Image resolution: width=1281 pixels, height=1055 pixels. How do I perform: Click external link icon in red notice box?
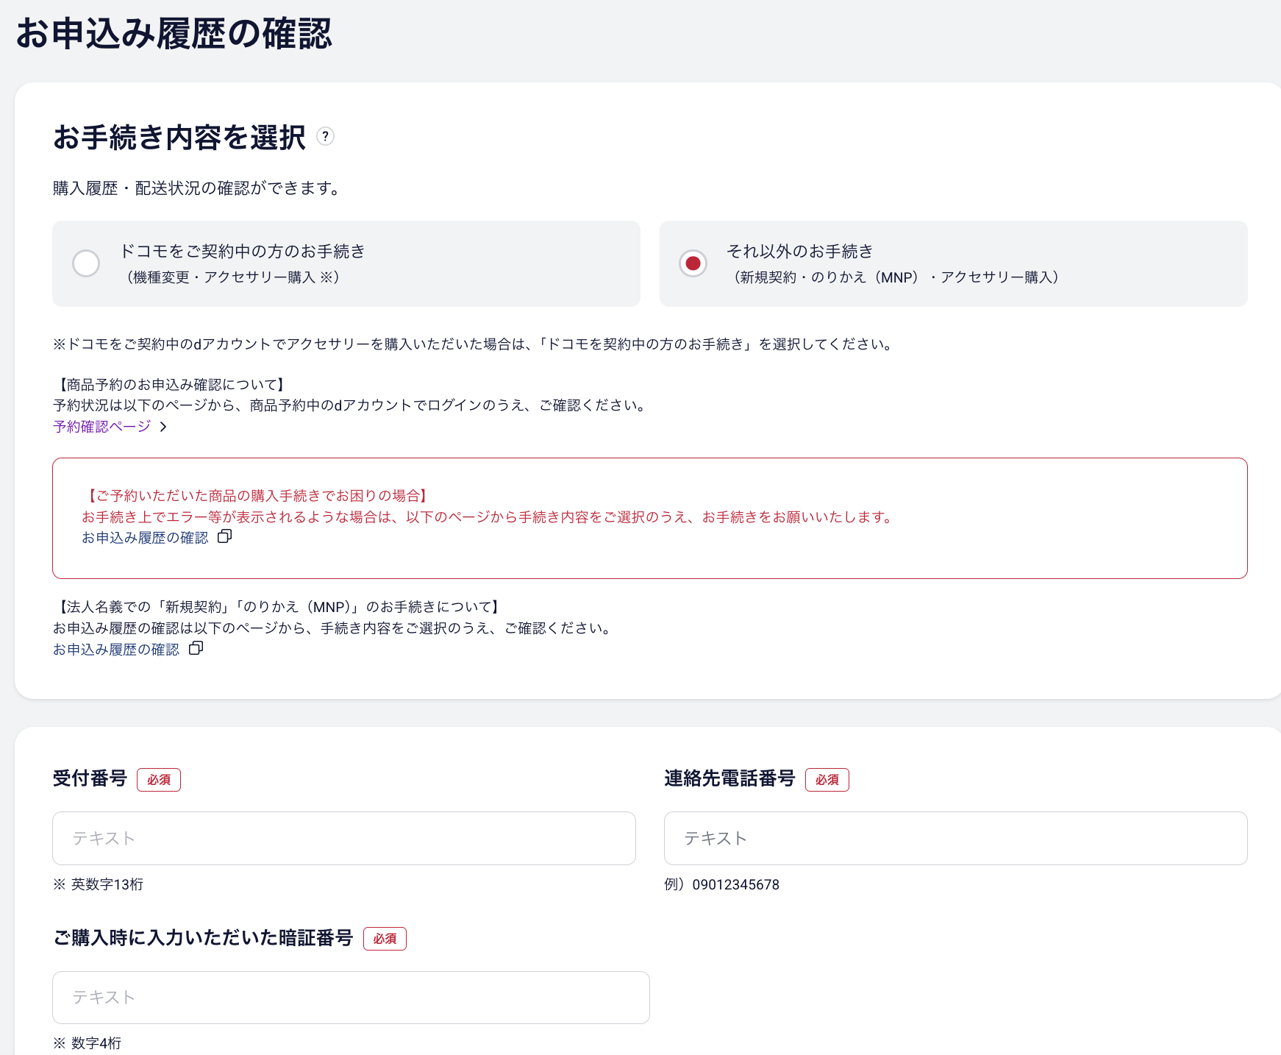tap(225, 537)
